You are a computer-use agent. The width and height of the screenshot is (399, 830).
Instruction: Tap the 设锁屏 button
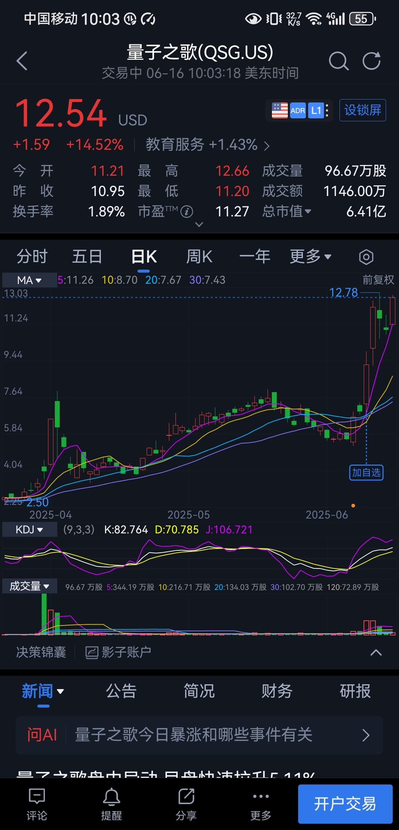[363, 110]
